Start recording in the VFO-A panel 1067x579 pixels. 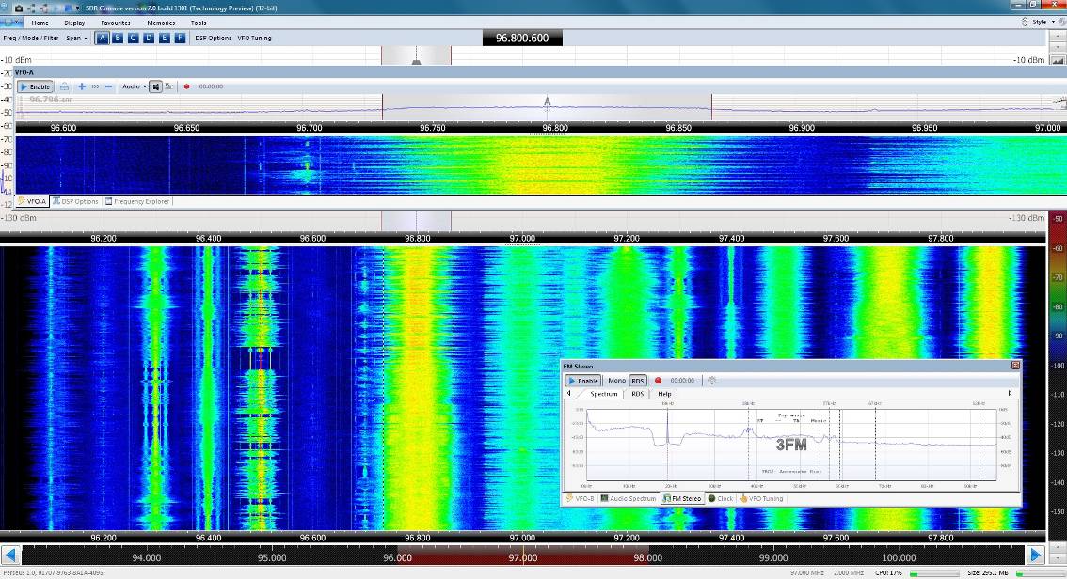[x=186, y=86]
